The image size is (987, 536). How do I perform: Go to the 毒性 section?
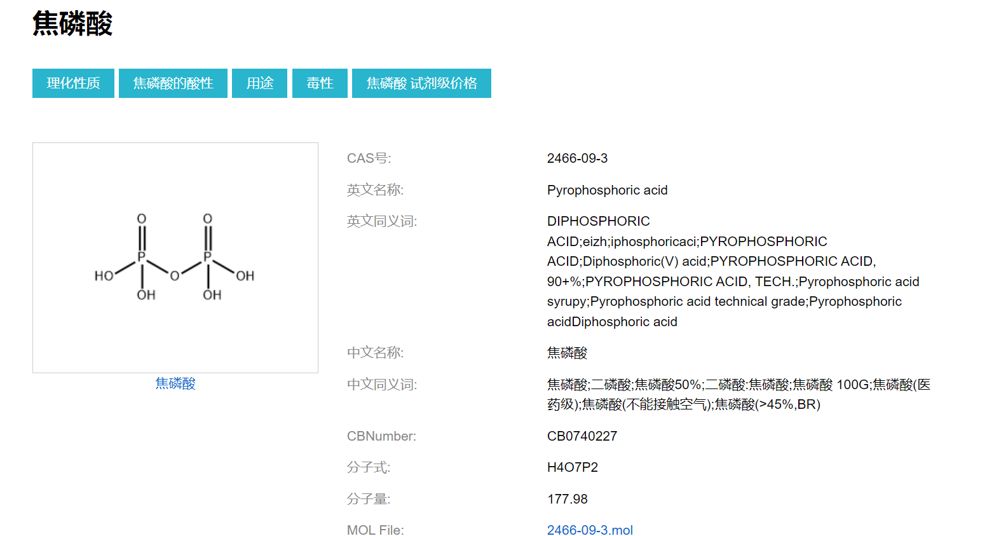point(320,83)
